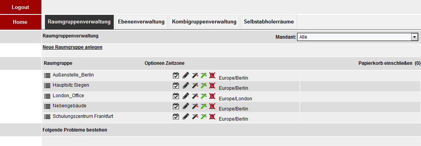Click list icon beside Hauptsitz Siegen
The image size is (421, 146).
(x=47, y=85)
